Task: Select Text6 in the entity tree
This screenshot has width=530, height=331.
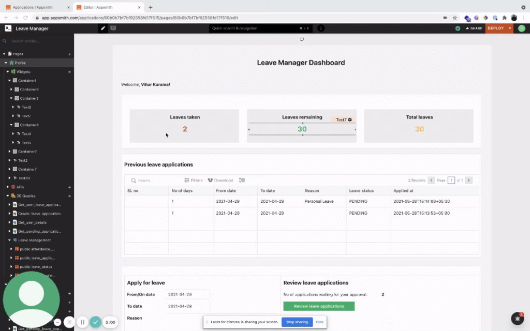Action: point(26,108)
